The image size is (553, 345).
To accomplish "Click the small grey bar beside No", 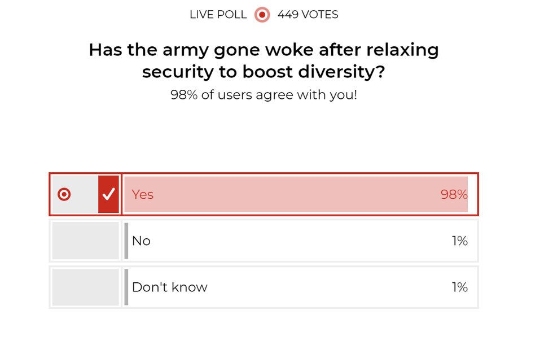I will click(x=126, y=241).
